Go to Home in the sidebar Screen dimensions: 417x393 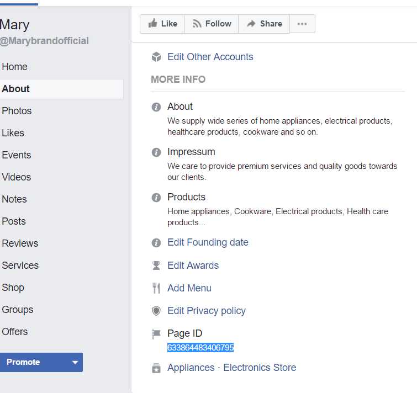coord(14,67)
